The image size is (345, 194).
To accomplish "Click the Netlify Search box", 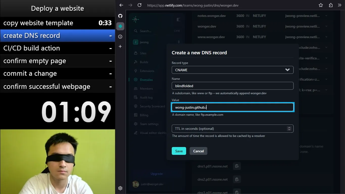I will tap(157, 31).
